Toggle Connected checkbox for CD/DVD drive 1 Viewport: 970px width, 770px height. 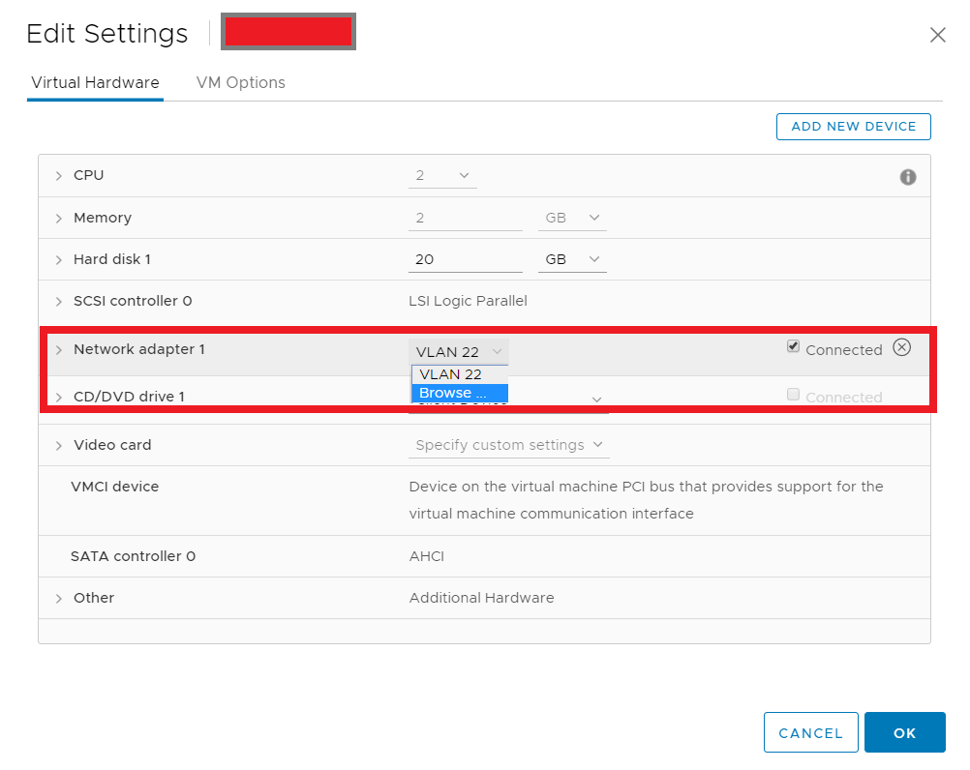(x=794, y=395)
